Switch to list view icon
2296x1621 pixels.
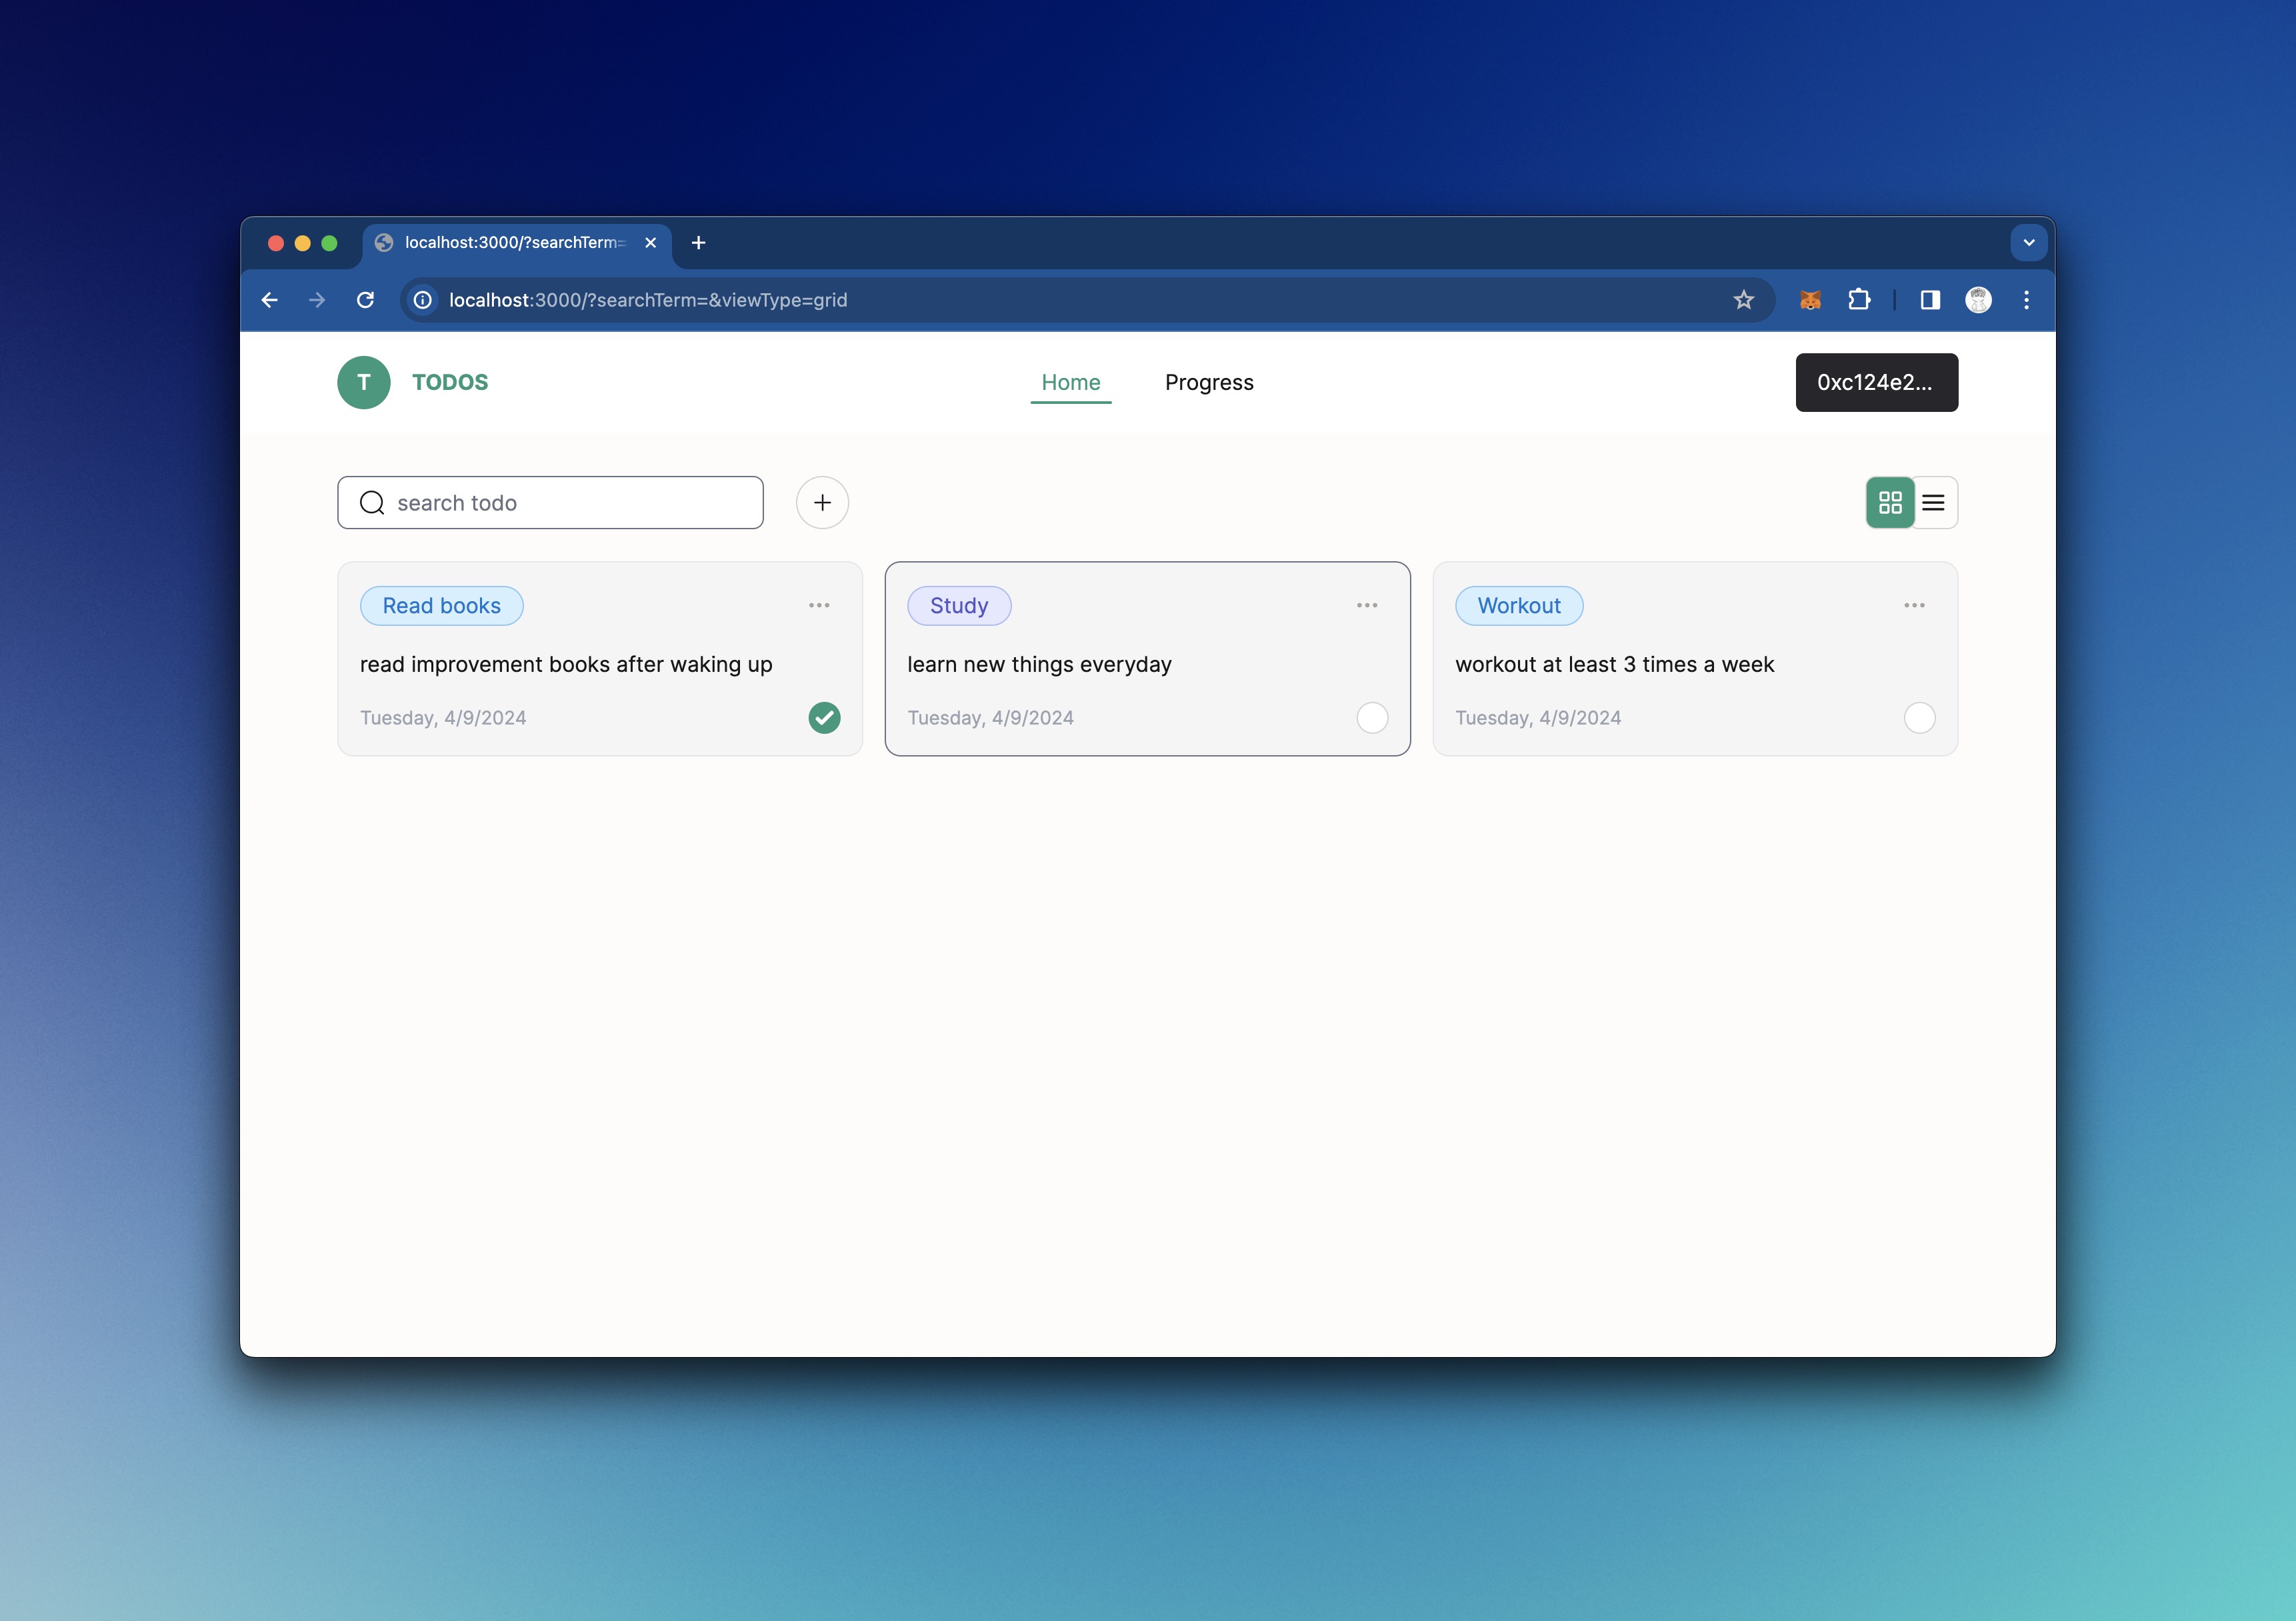click(x=1934, y=503)
